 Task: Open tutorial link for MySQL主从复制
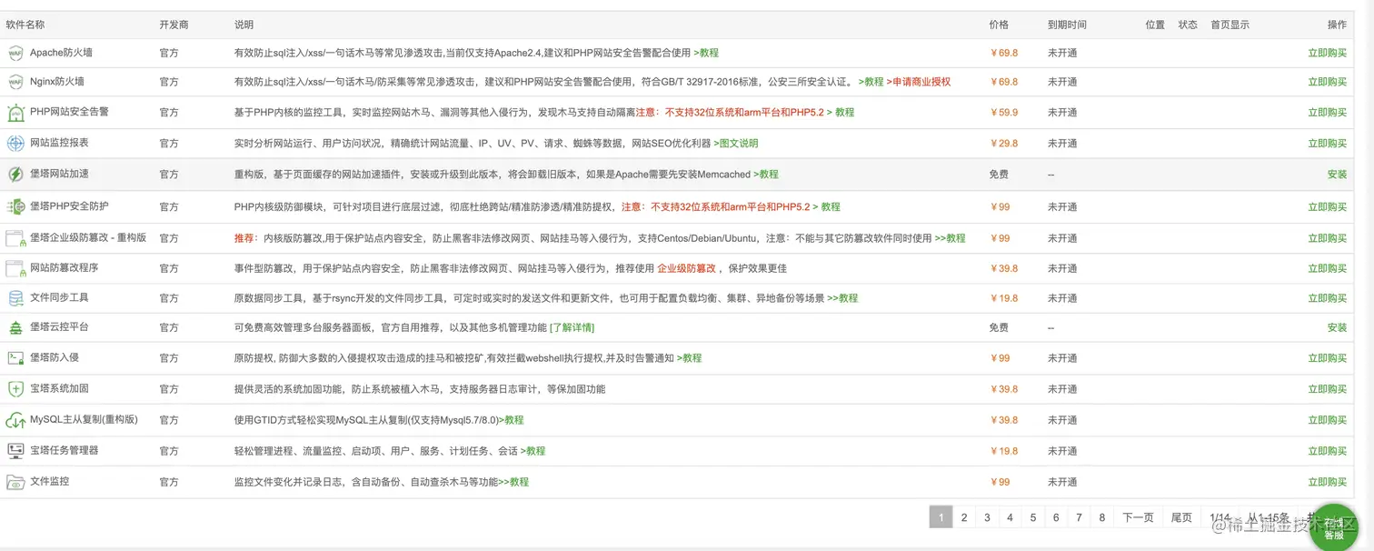511,420
